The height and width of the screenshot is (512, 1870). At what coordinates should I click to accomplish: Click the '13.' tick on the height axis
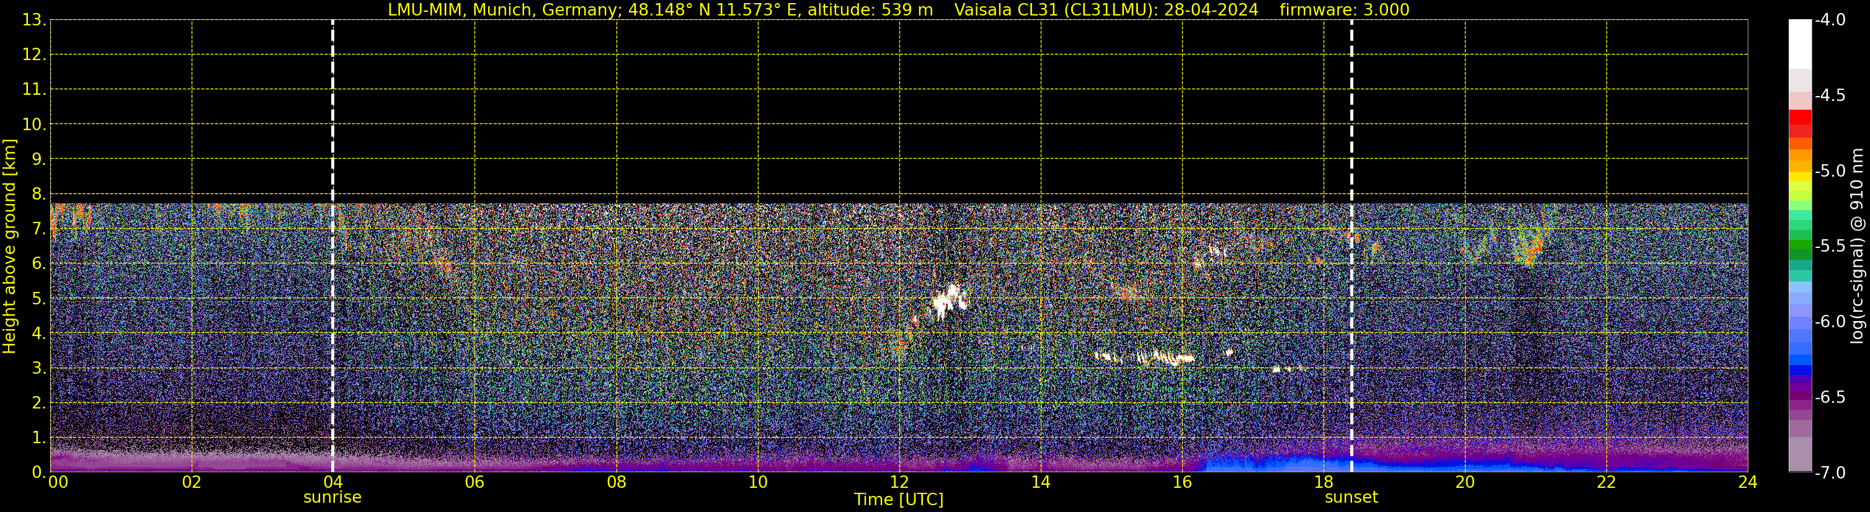pos(33,20)
